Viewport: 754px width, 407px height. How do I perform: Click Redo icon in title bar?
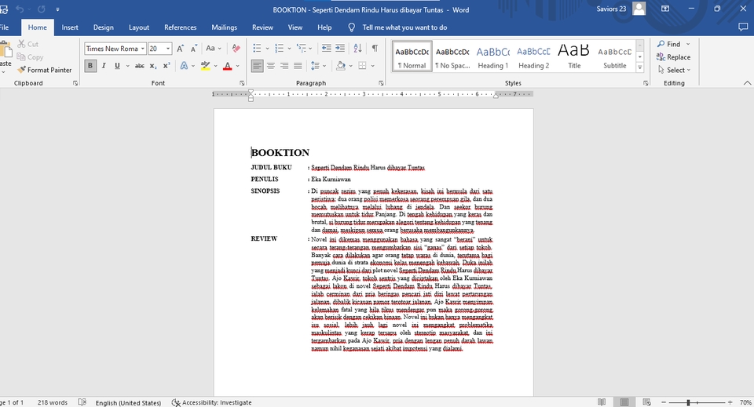[x=42, y=9]
